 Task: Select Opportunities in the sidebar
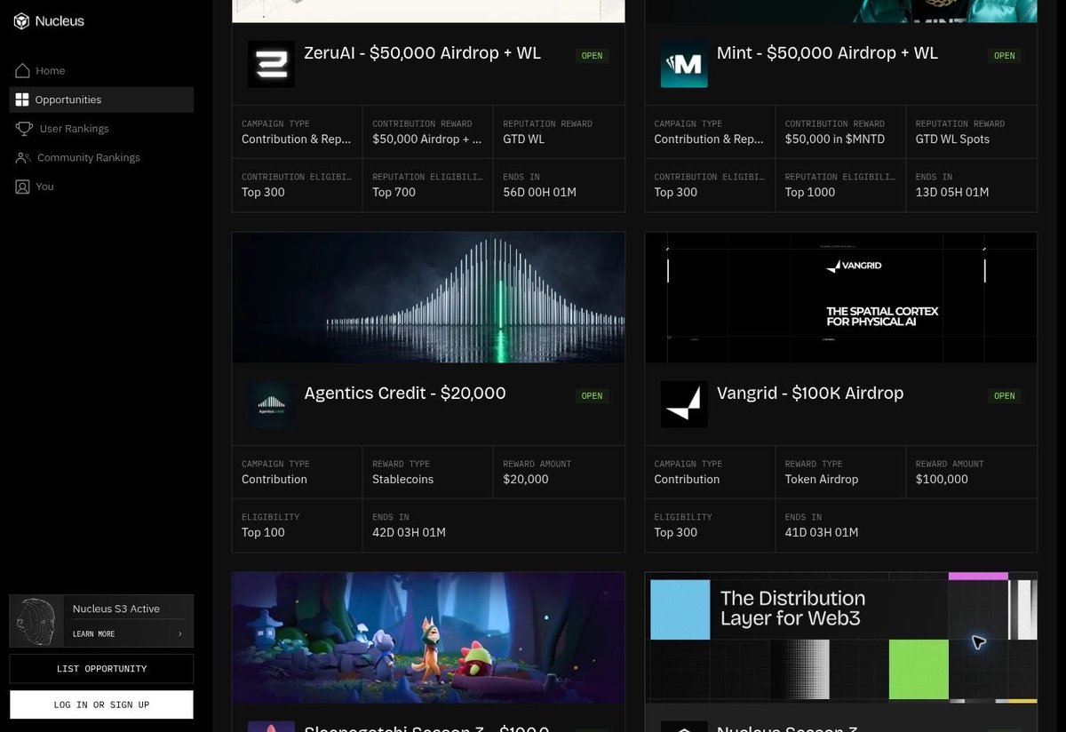[101, 99]
